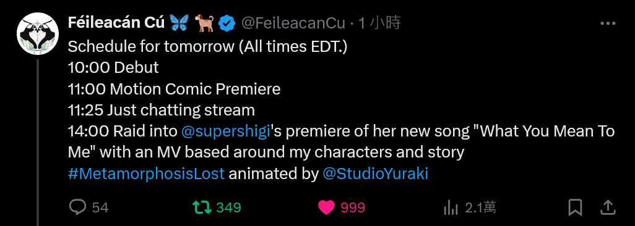Screen dimensions: 635x226
Task: Click the 2.1萬 views count
Action: pyautogui.click(x=480, y=208)
